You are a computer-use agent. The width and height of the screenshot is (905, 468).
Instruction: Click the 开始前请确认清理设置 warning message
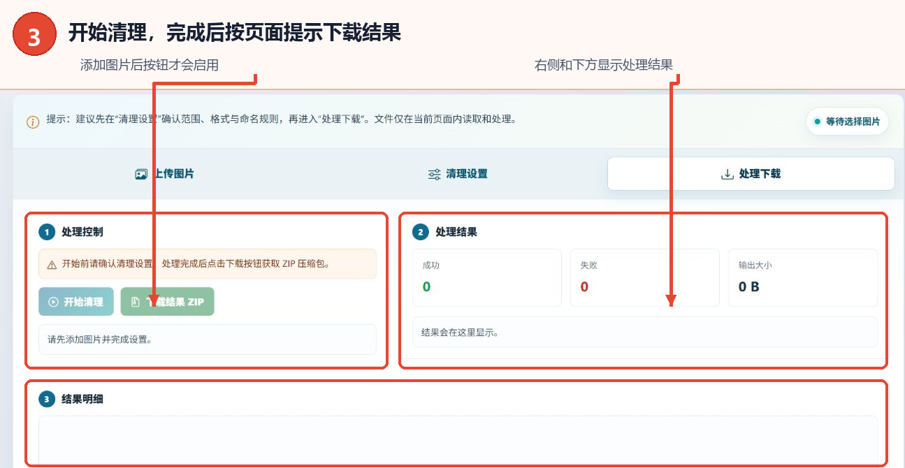208,264
